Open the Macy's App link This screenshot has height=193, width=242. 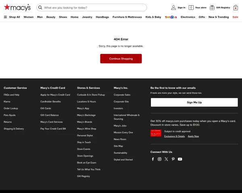(x=83, y=108)
